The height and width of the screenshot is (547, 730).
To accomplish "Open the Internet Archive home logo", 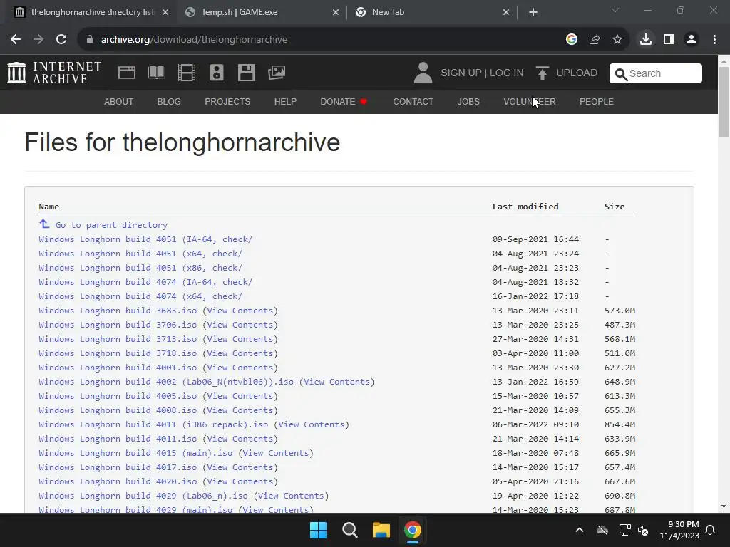I will [54, 73].
